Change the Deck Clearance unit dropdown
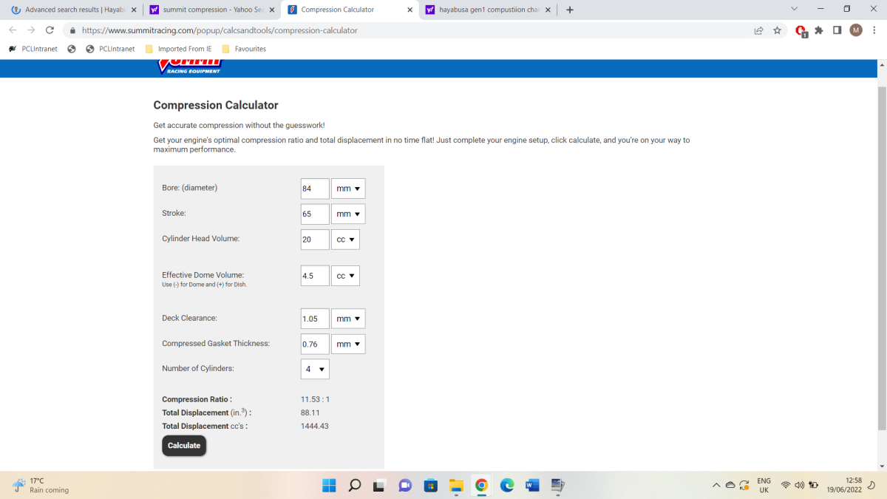The width and height of the screenshot is (887, 499). (348, 319)
